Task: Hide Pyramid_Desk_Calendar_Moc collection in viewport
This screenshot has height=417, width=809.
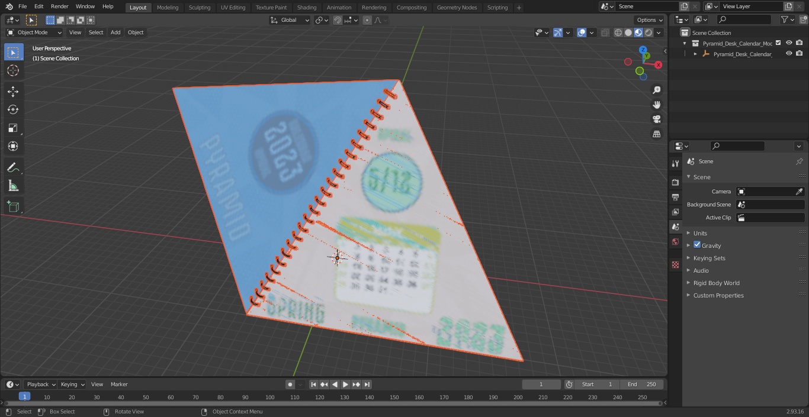Action: pos(789,43)
